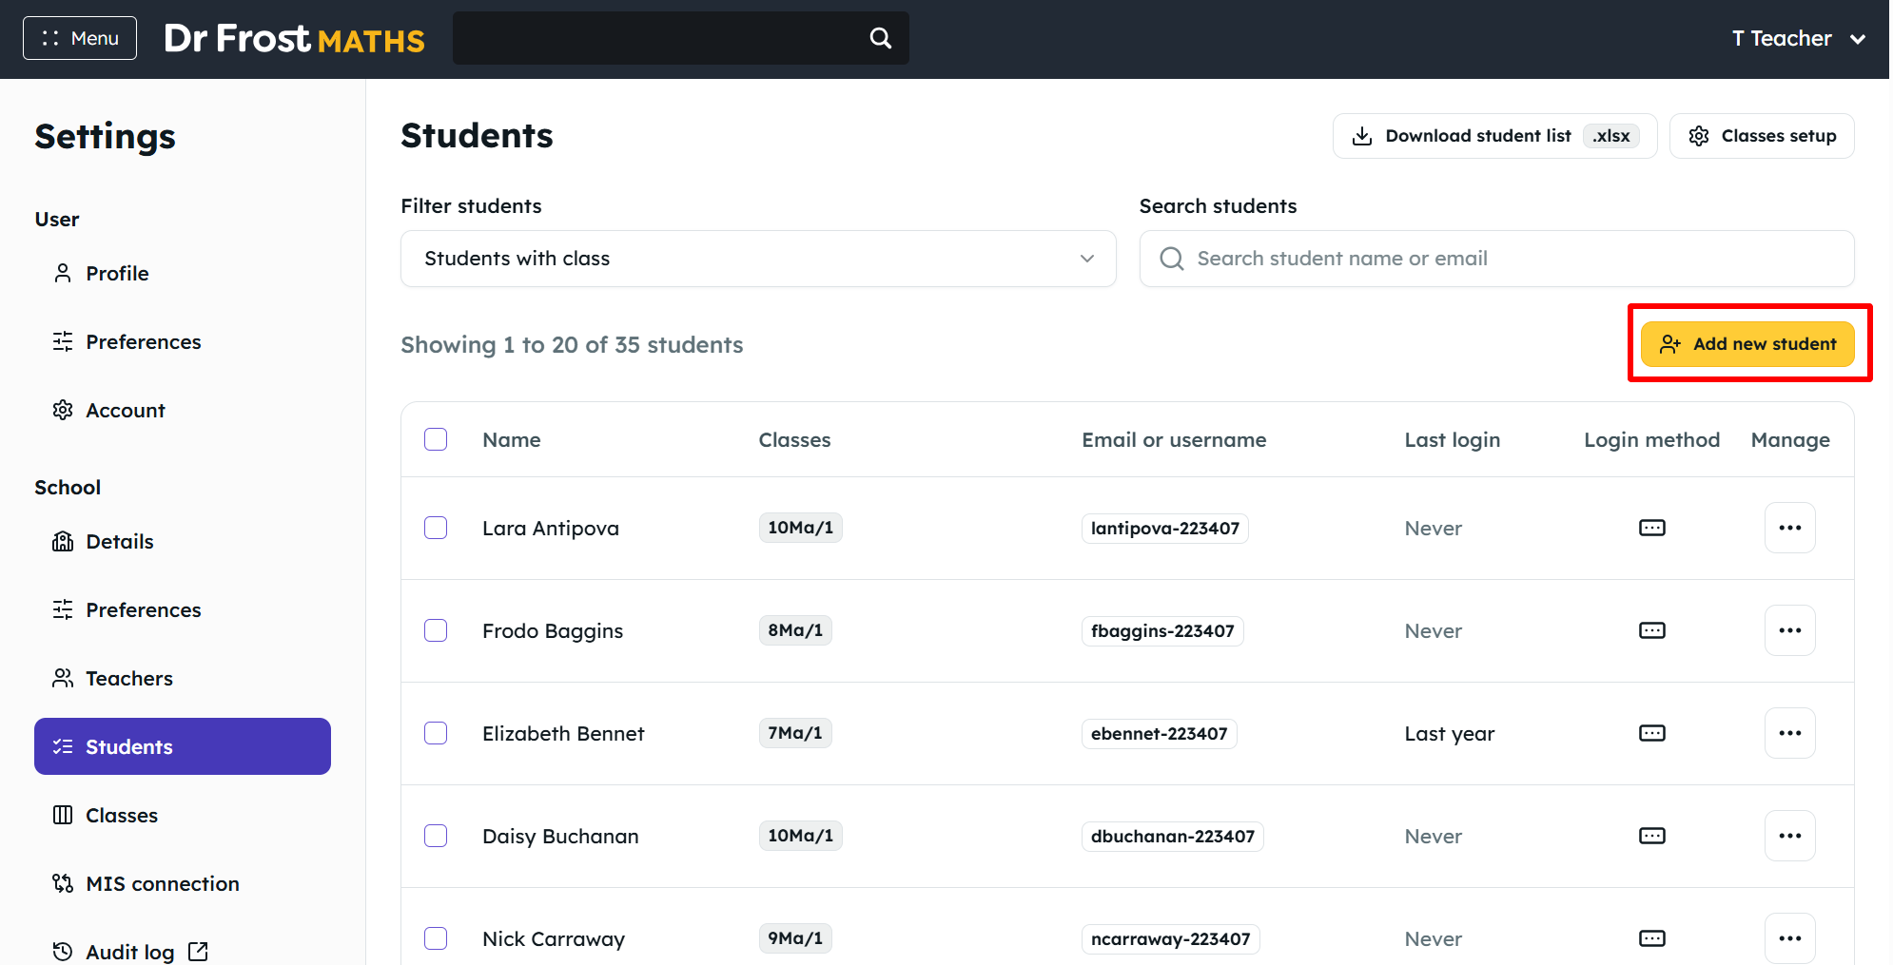The image size is (1893, 965).
Task: Click class tag 9Ma/1 for Nick Carraway
Action: (x=795, y=938)
